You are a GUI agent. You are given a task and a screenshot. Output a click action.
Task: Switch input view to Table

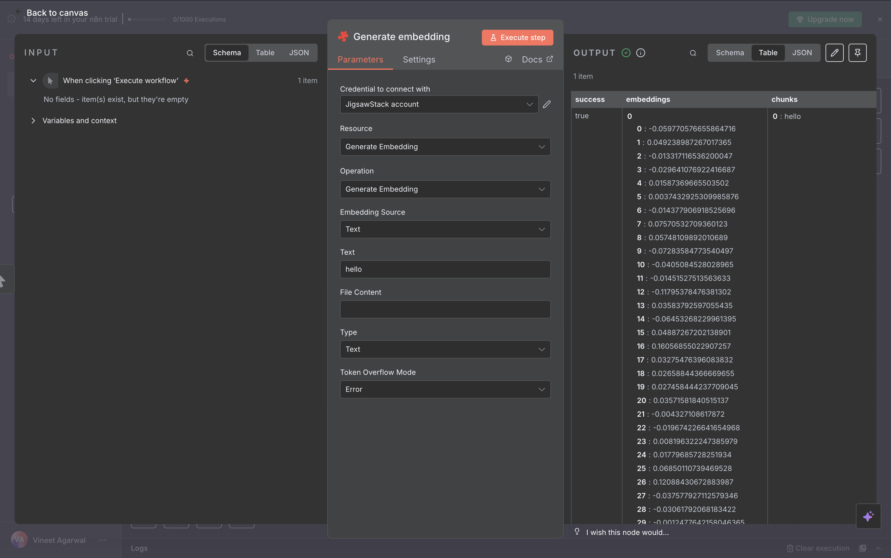click(265, 53)
